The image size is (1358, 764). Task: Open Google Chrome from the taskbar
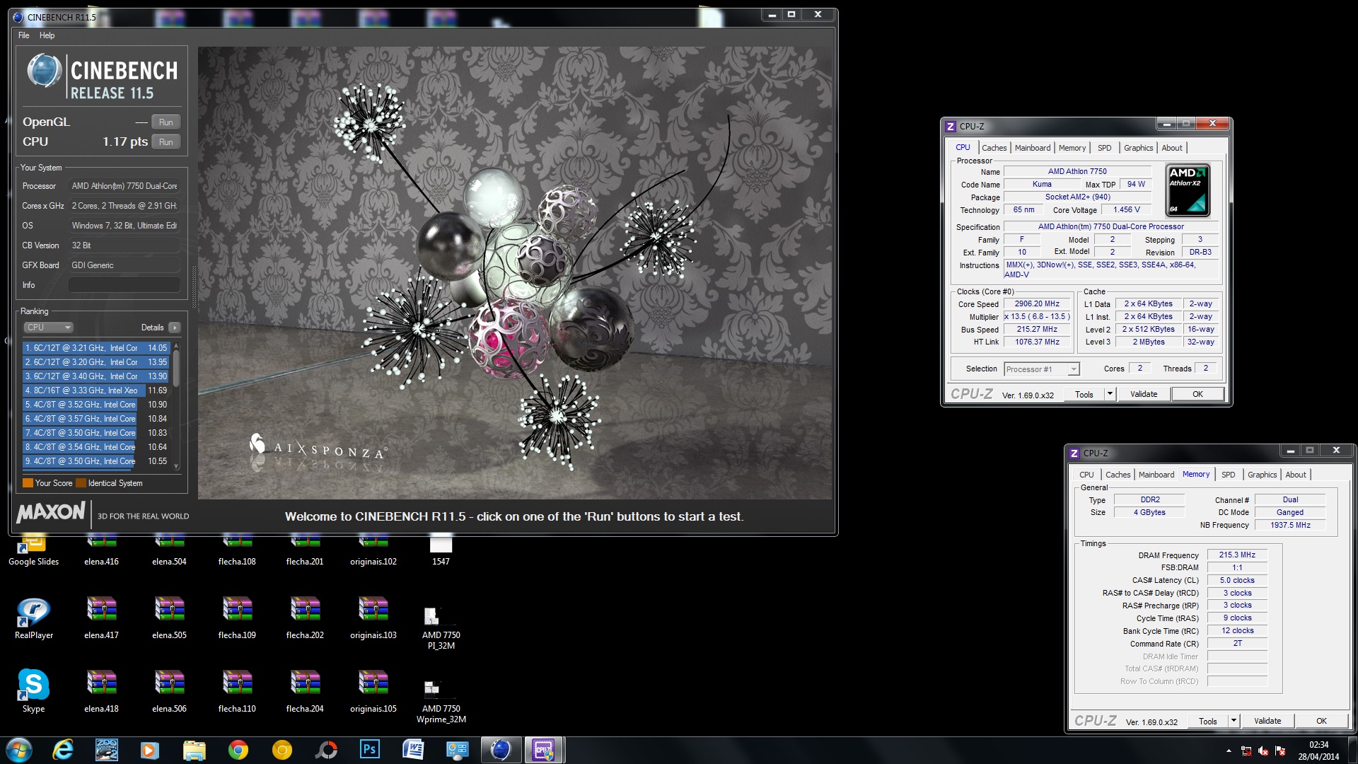[x=238, y=750]
